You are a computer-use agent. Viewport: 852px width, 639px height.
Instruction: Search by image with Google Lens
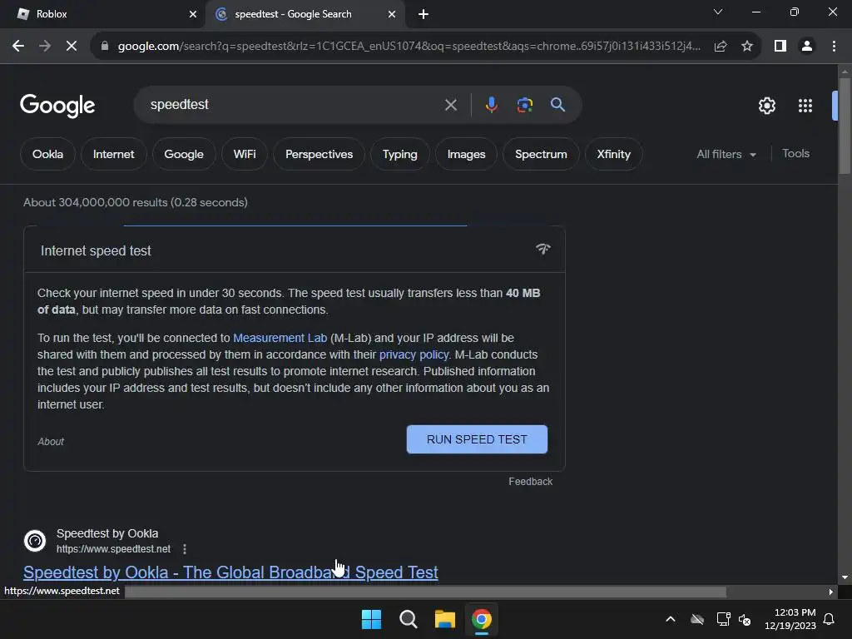pyautogui.click(x=524, y=104)
